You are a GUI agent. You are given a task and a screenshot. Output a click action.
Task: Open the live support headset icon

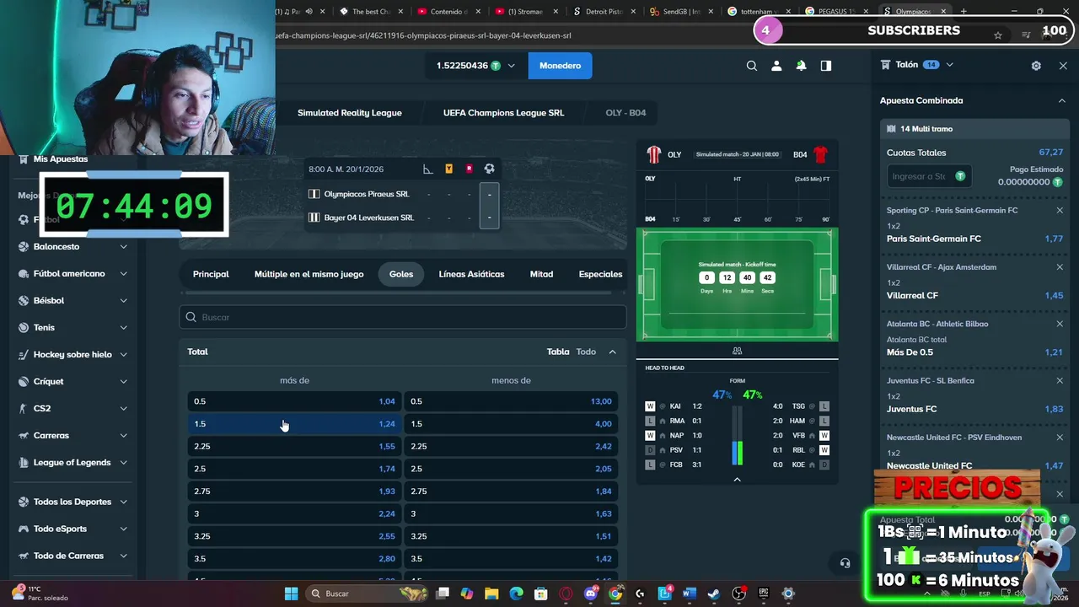[x=845, y=563]
